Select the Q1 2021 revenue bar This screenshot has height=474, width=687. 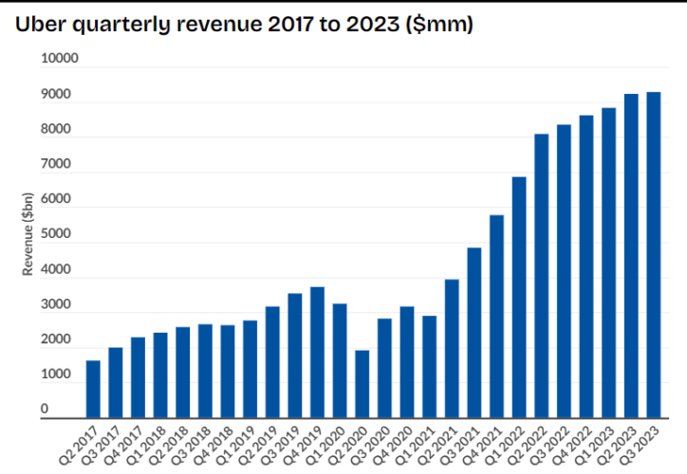coord(429,367)
